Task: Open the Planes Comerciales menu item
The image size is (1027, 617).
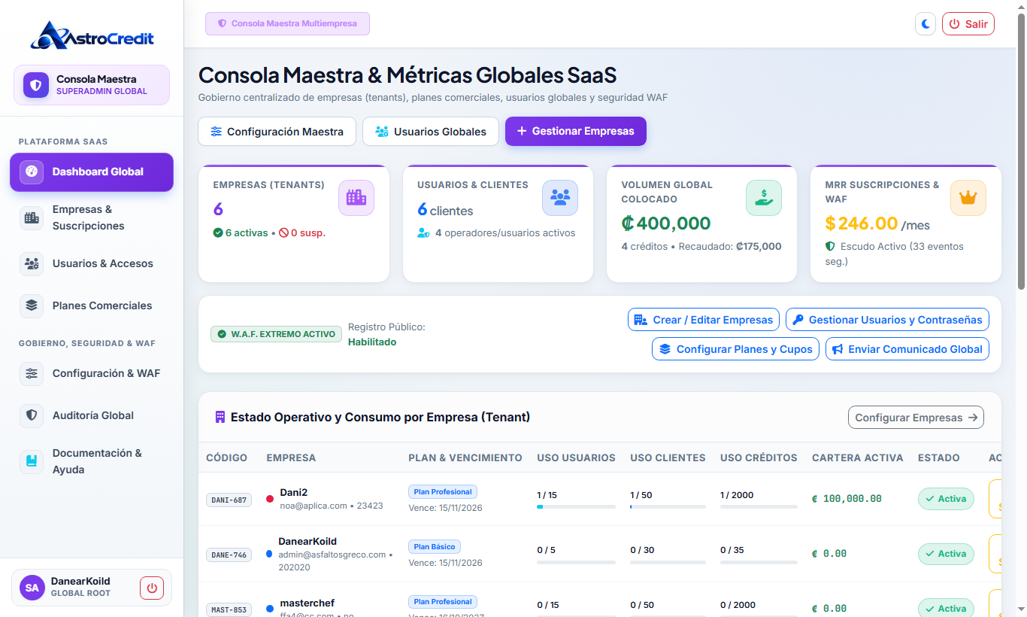Action: tap(92, 305)
